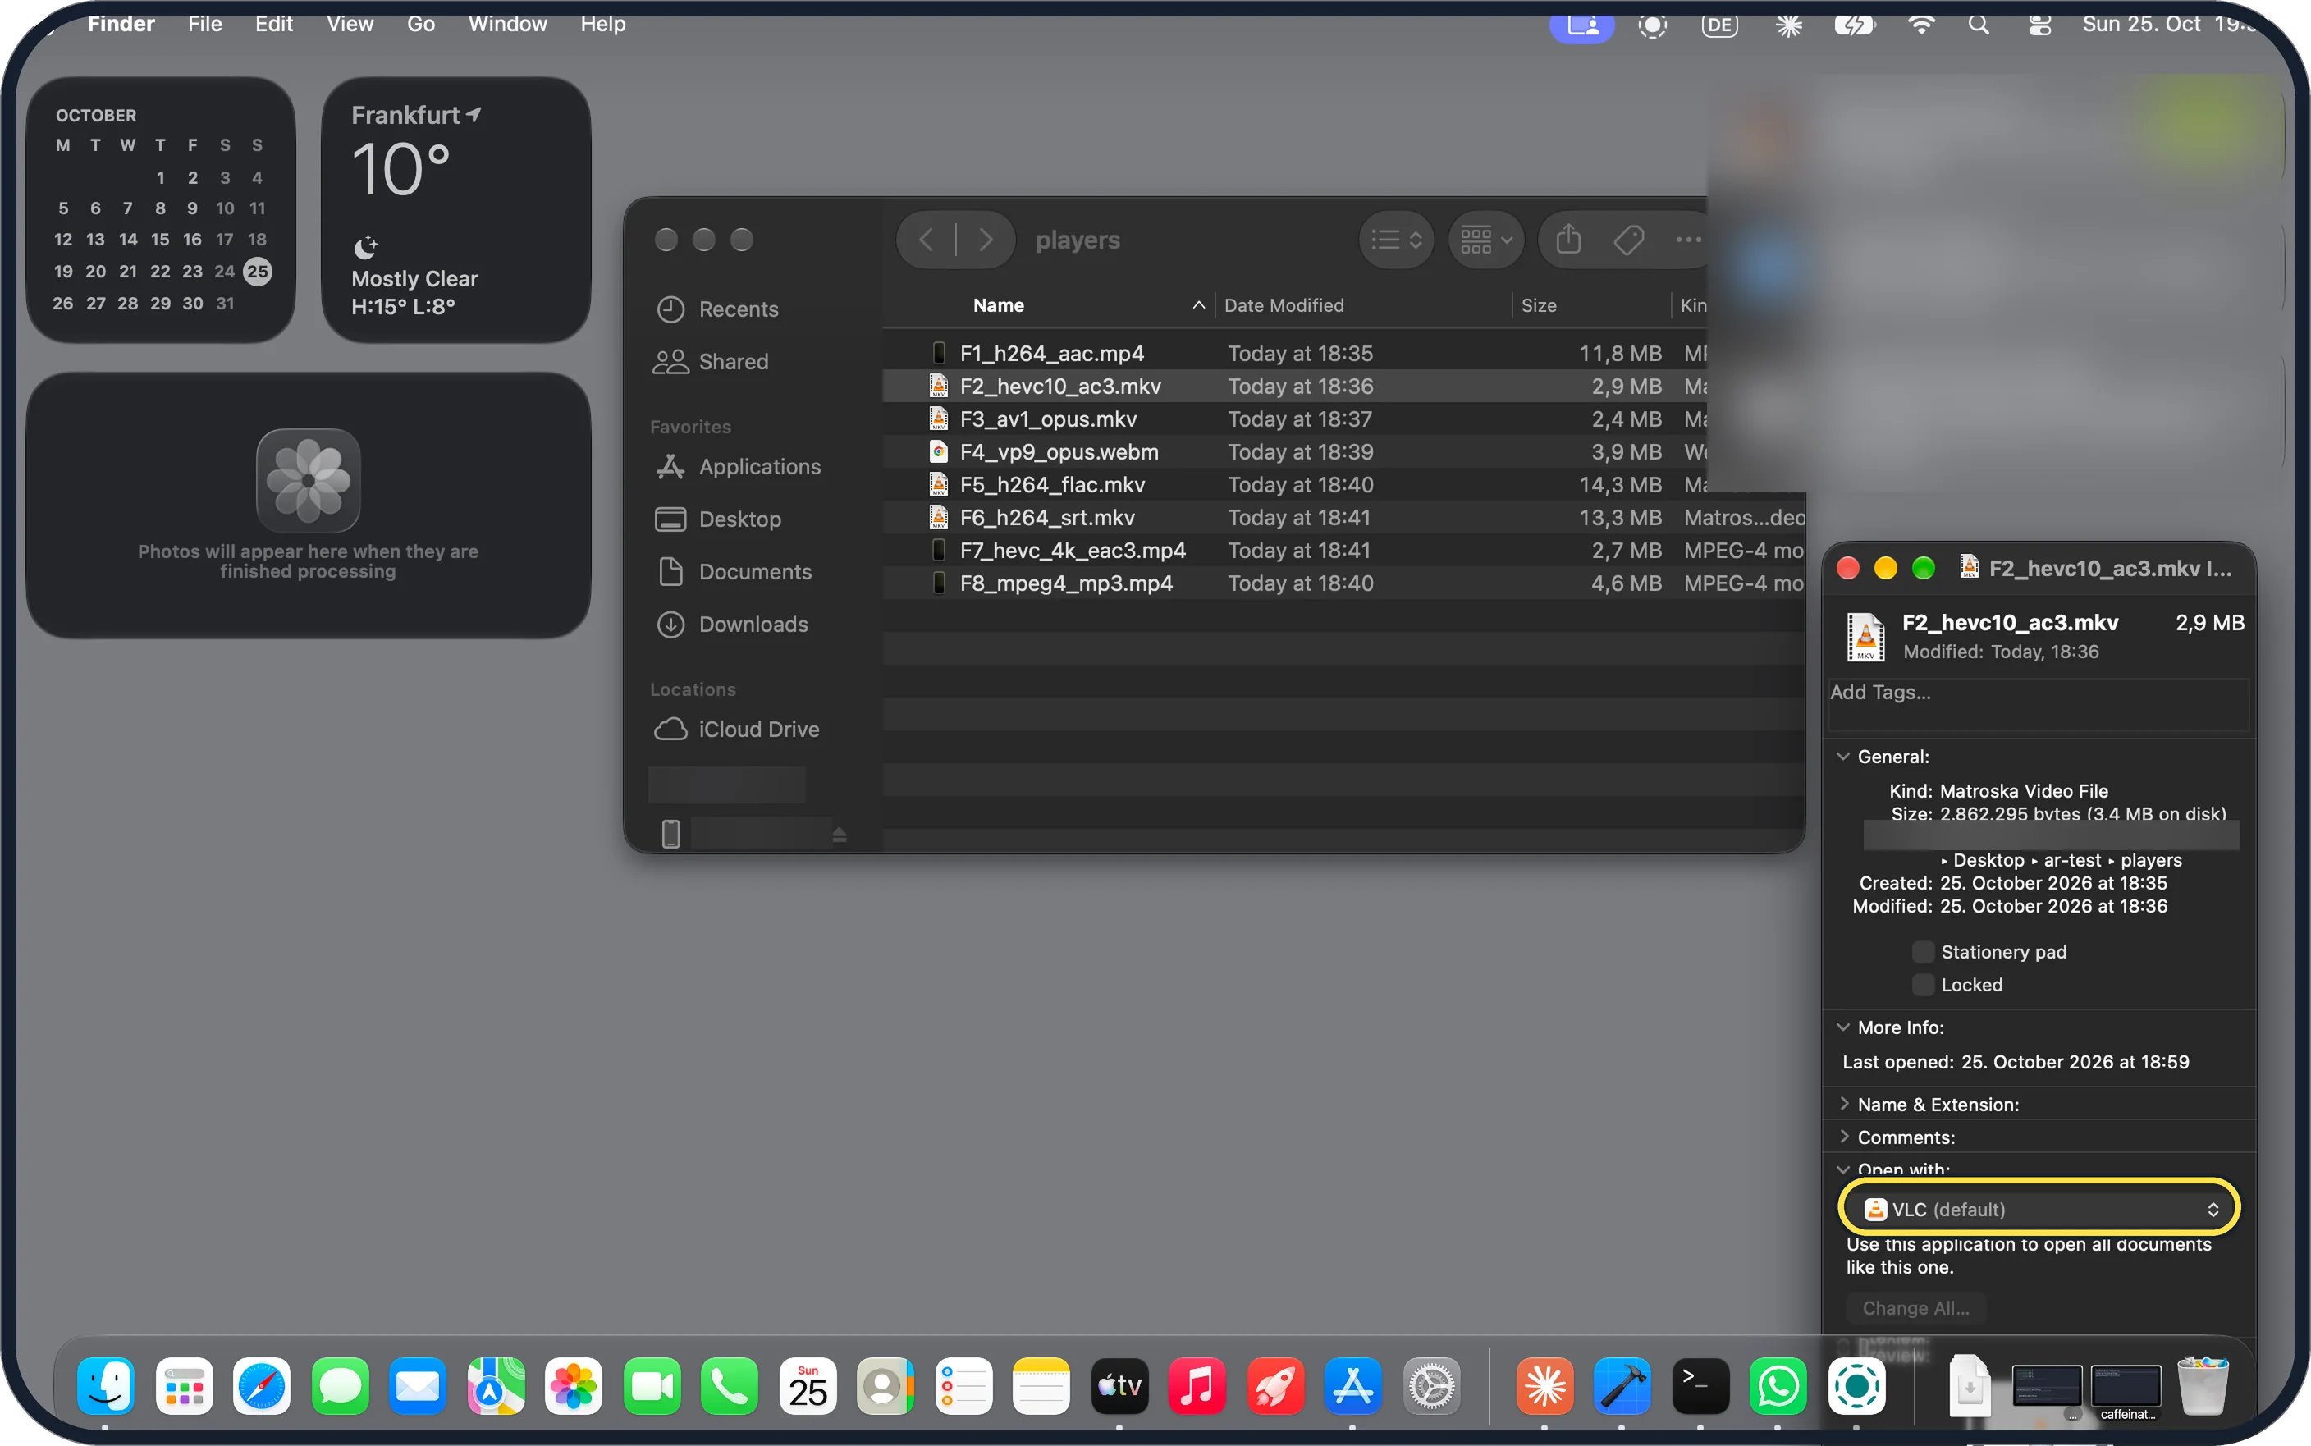Expand the Name & Extension section
This screenshot has width=2311, height=1446.
1843,1104
